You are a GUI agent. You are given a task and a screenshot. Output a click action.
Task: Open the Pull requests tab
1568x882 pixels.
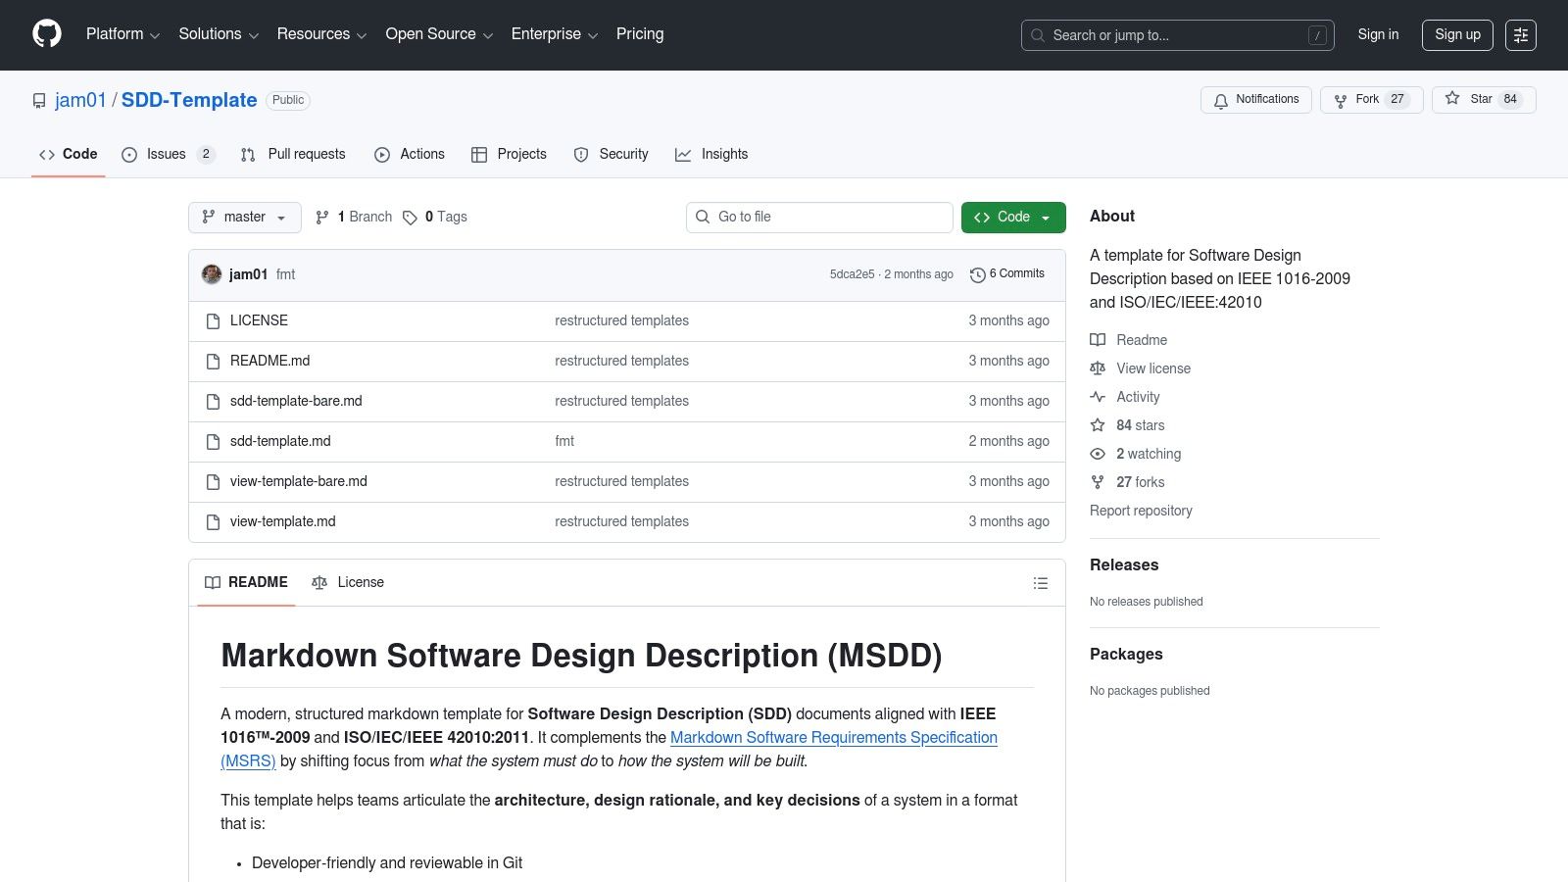tap(293, 155)
